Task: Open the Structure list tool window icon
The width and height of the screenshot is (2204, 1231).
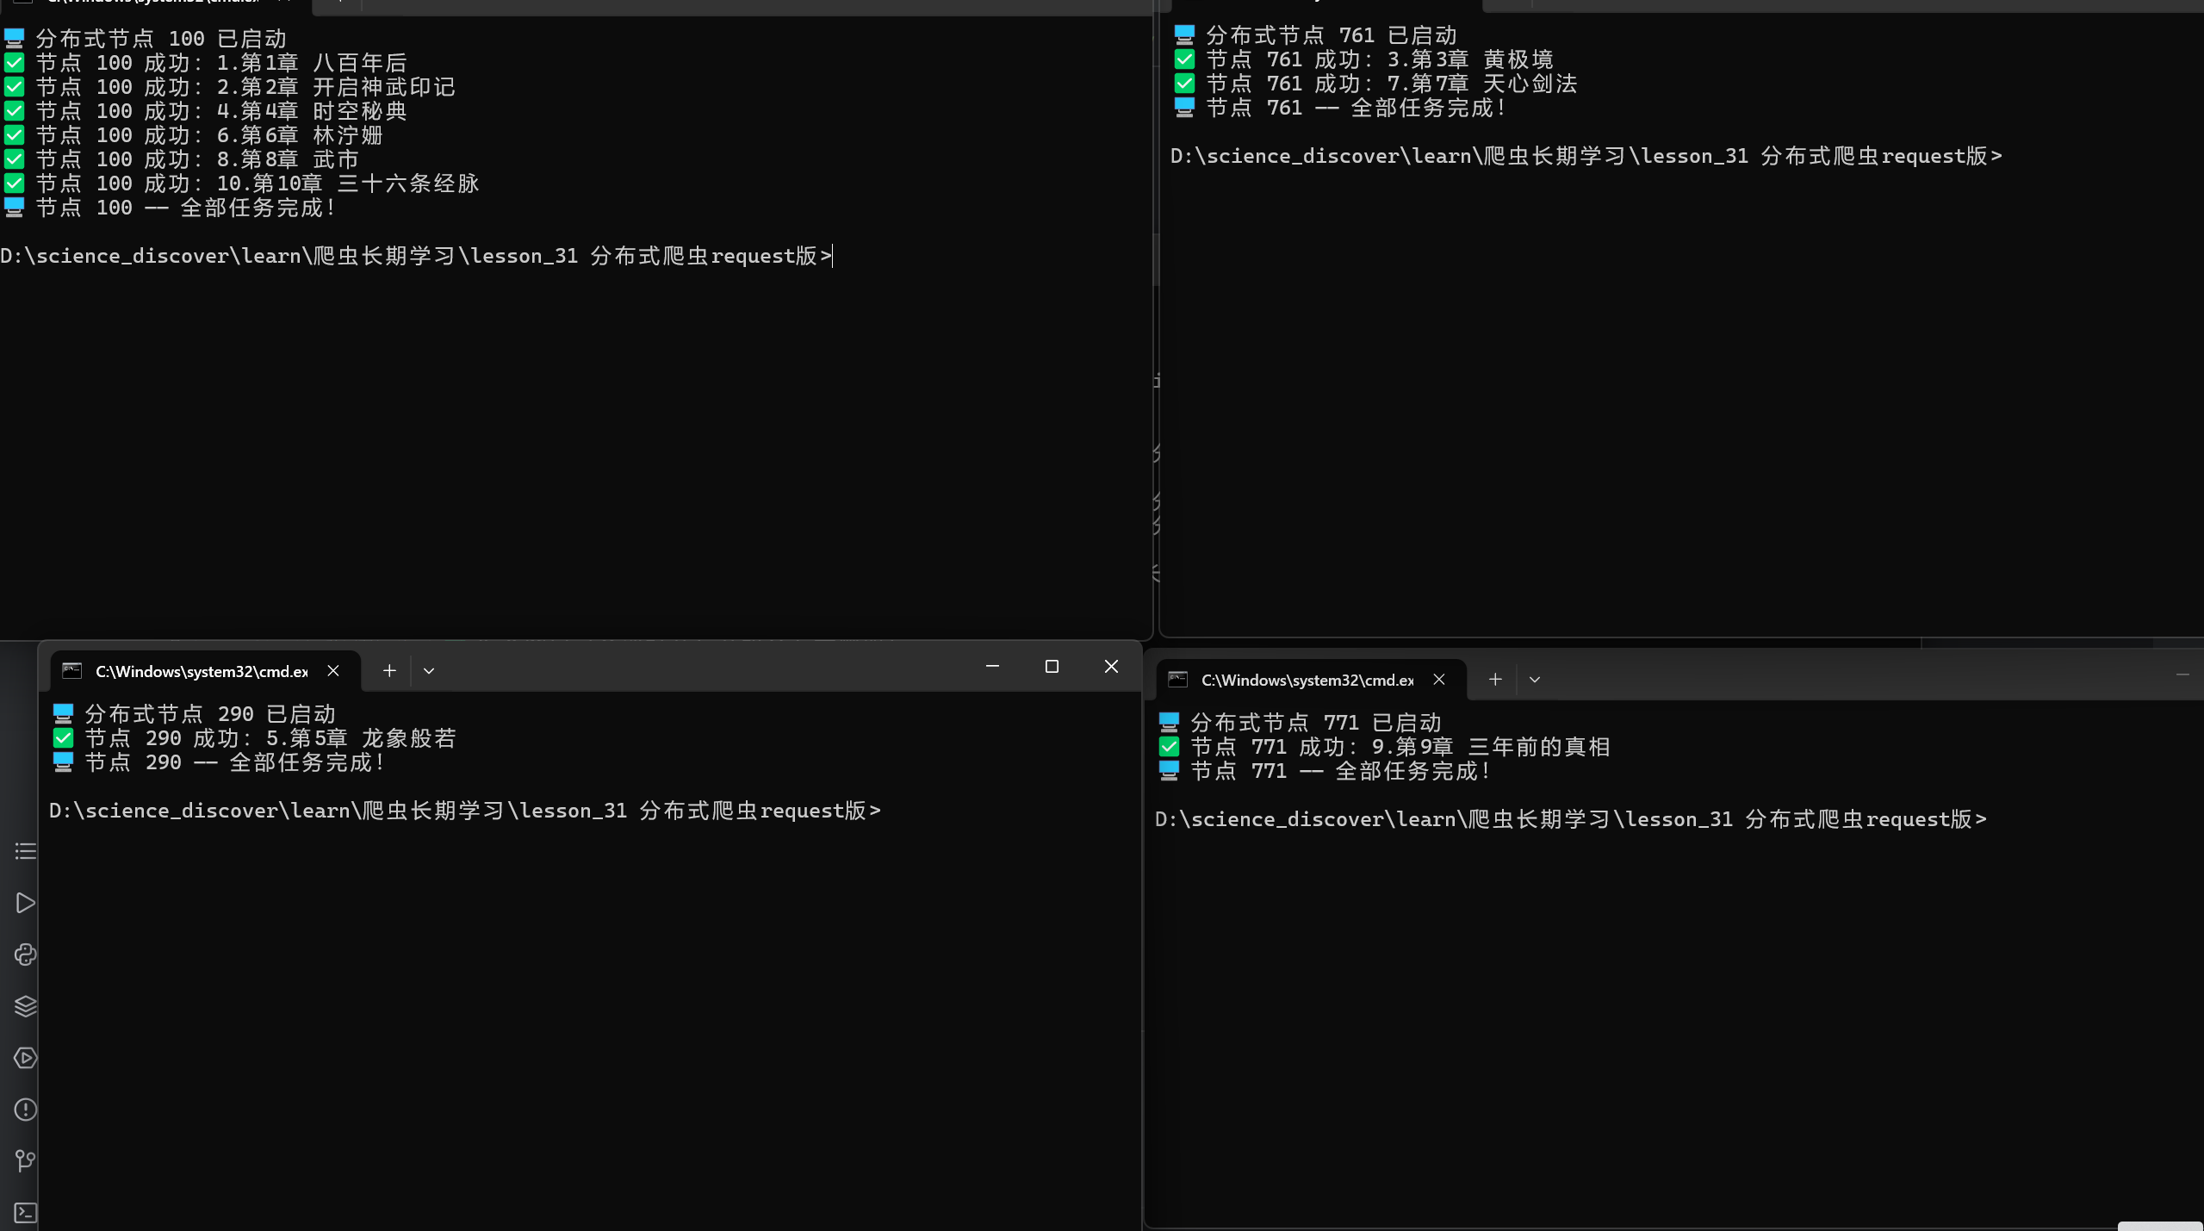Action: pos(25,851)
